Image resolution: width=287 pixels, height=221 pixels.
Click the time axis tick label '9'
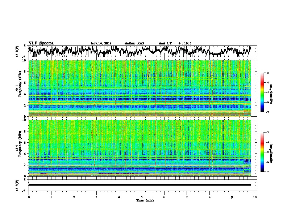[232, 197]
